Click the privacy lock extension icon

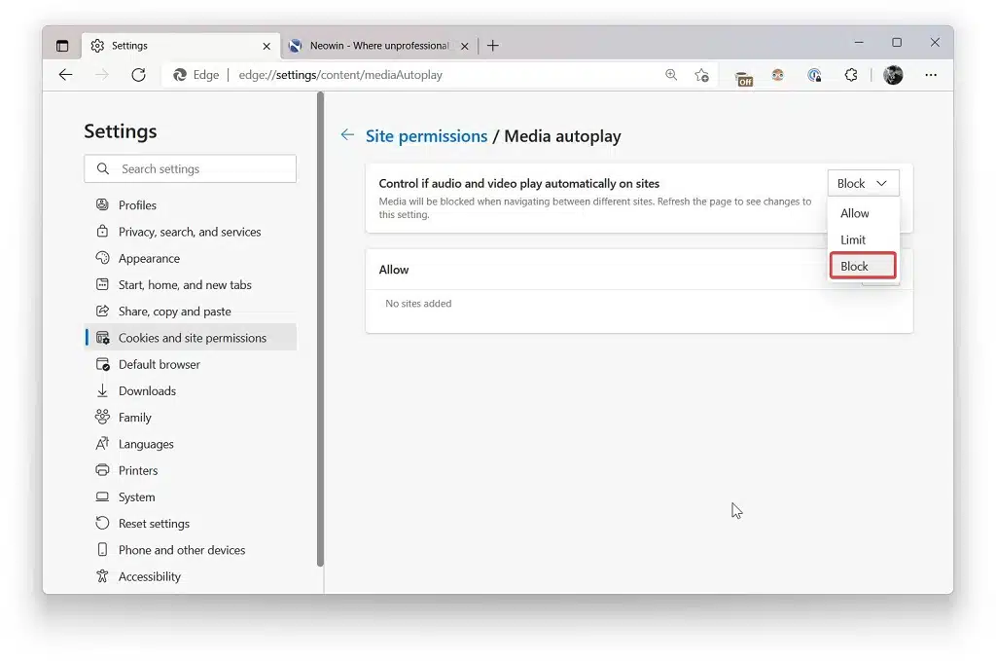[815, 75]
